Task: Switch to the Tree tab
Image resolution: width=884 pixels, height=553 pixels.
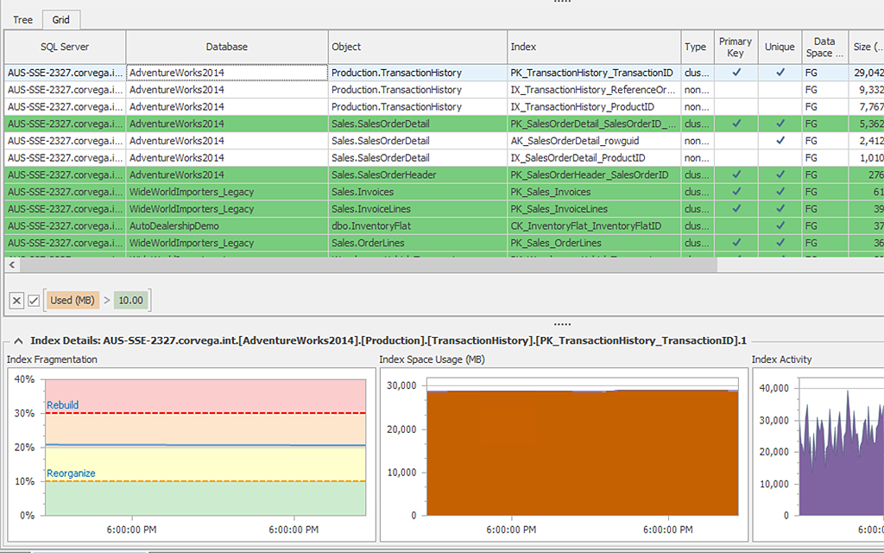Action: [x=22, y=19]
